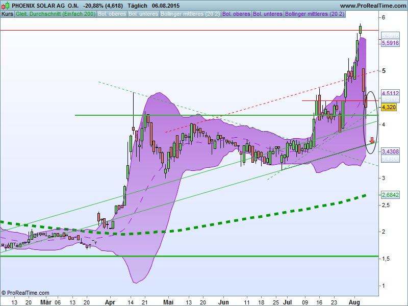The height and width of the screenshot is (306, 408).
Task: Click the purple 5,5916 upper band value
Action: (390, 43)
